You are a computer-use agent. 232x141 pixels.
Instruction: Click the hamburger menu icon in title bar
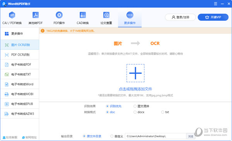216,4
